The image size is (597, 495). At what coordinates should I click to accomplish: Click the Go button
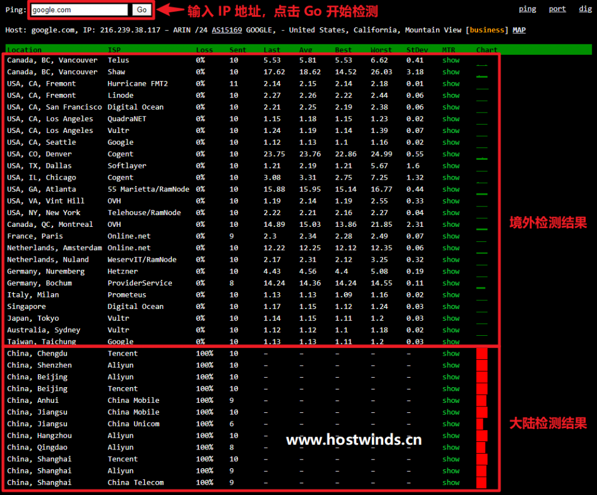(142, 10)
